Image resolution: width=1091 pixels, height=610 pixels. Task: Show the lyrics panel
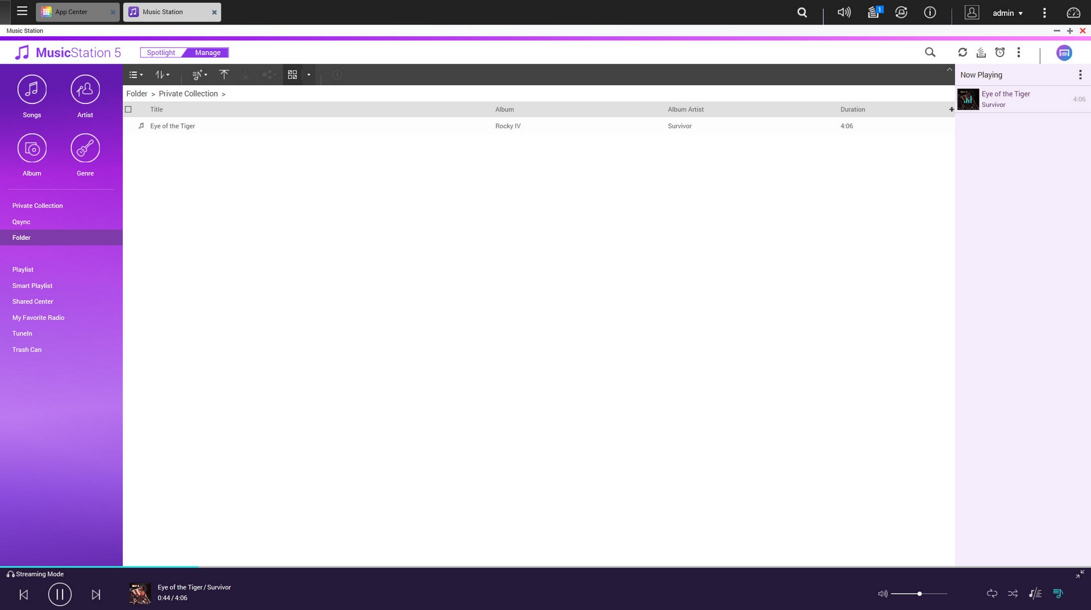pyautogui.click(x=1035, y=594)
